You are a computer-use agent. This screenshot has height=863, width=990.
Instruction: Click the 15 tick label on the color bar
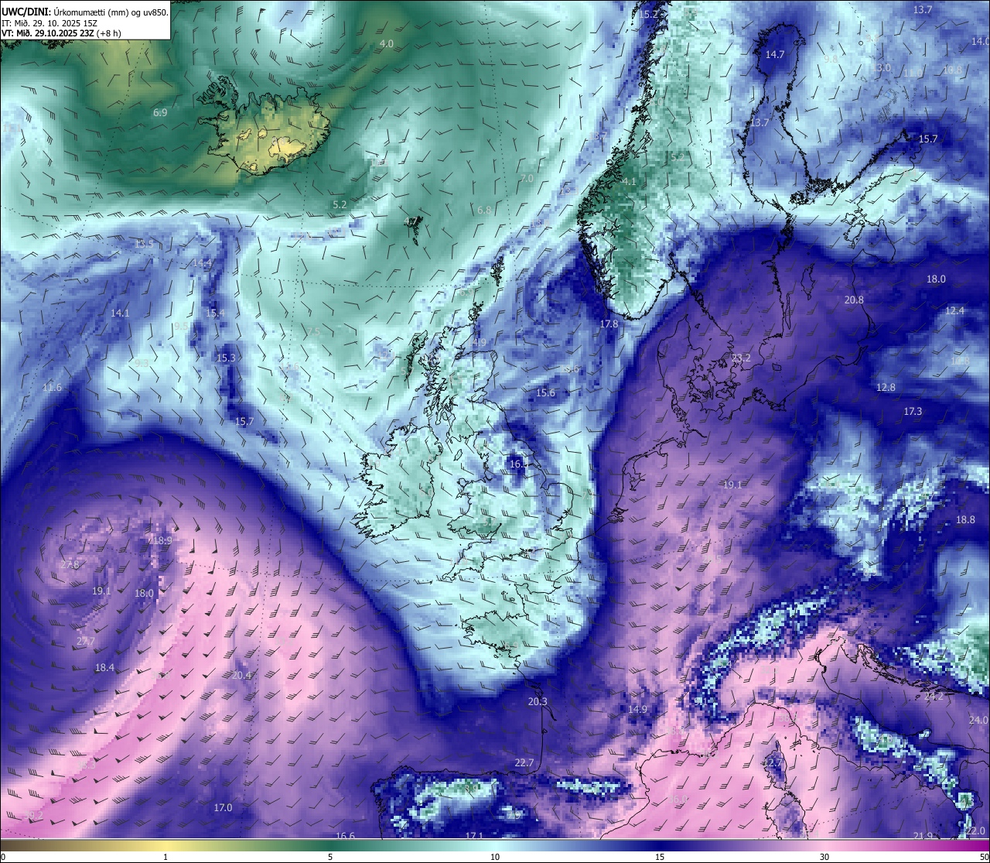[660, 858]
